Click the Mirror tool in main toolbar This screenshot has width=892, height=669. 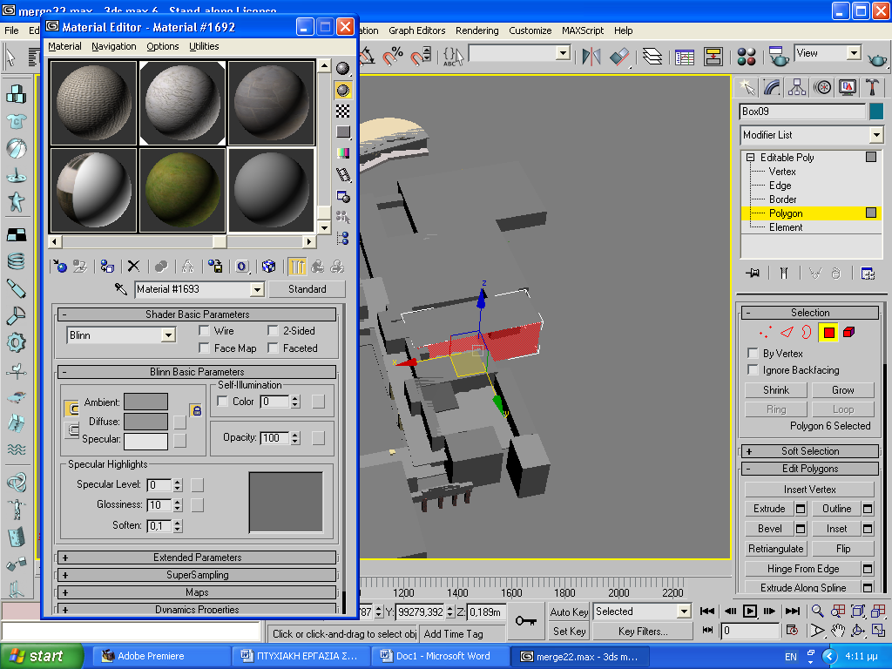(591, 56)
